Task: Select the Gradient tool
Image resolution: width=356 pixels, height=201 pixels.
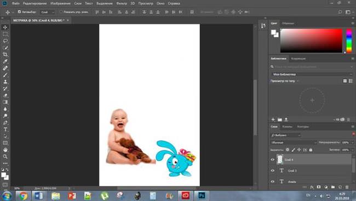Action: [5, 102]
